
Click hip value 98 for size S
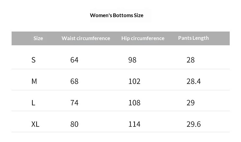(132, 60)
